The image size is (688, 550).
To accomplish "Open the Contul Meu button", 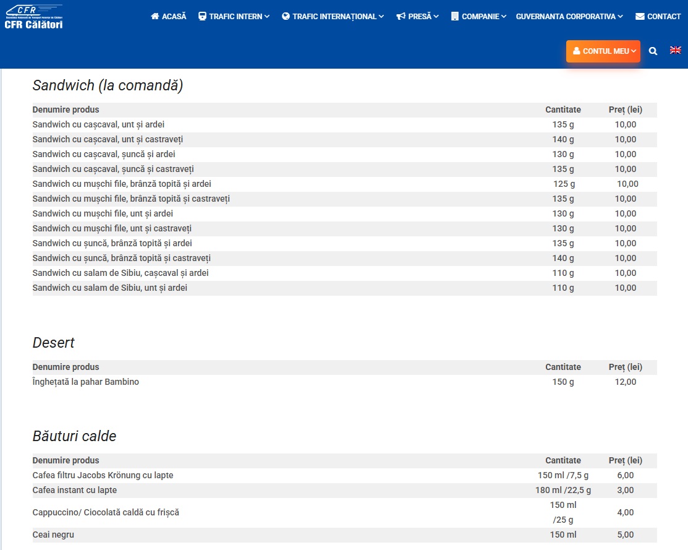I will coord(603,51).
